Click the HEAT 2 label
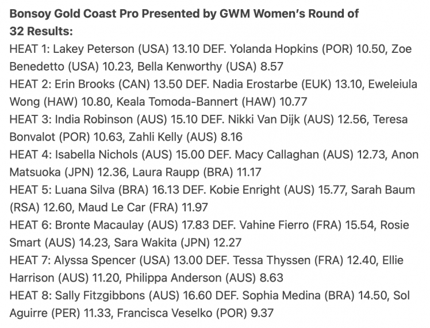Image resolution: width=430 pixels, height=328 pixels. pos(30,84)
